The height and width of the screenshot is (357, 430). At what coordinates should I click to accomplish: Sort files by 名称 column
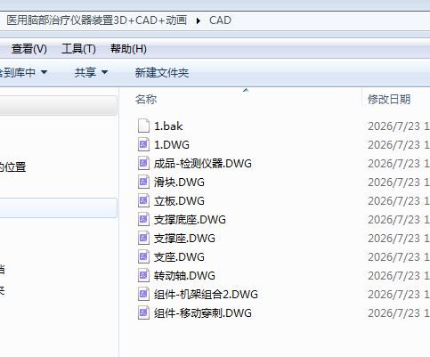[x=146, y=99]
